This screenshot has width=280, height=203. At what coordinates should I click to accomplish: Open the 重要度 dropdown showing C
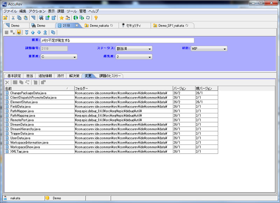point(59,57)
